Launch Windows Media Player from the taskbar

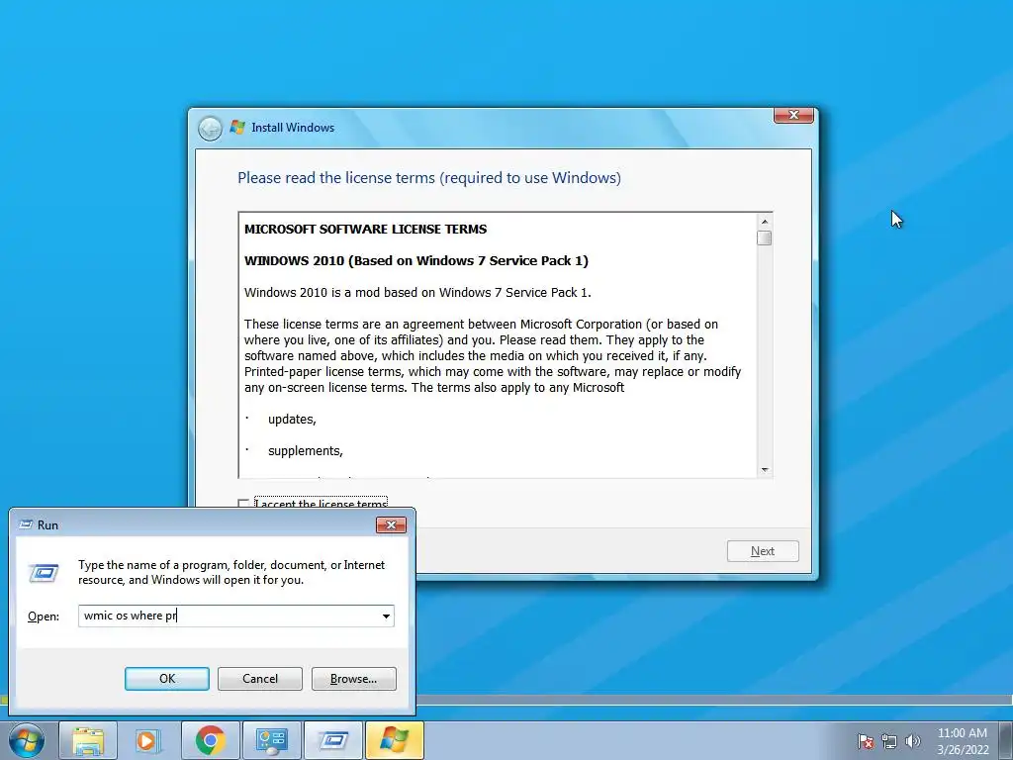(148, 740)
